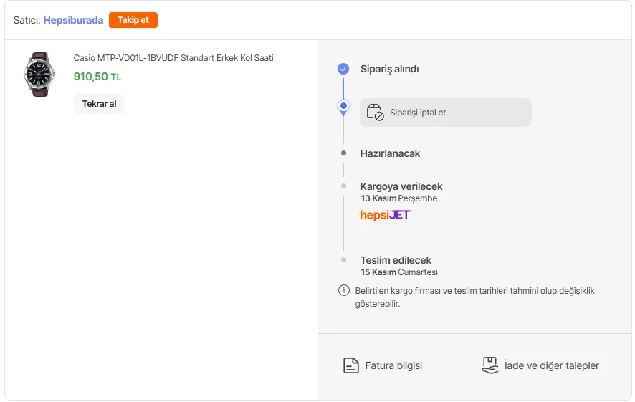Open the Casio MTP-VD01L product title link
This screenshot has width=635, height=402.
[173, 58]
